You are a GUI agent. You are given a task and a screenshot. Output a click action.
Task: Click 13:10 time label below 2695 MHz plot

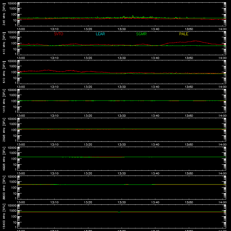[x=55, y=145]
